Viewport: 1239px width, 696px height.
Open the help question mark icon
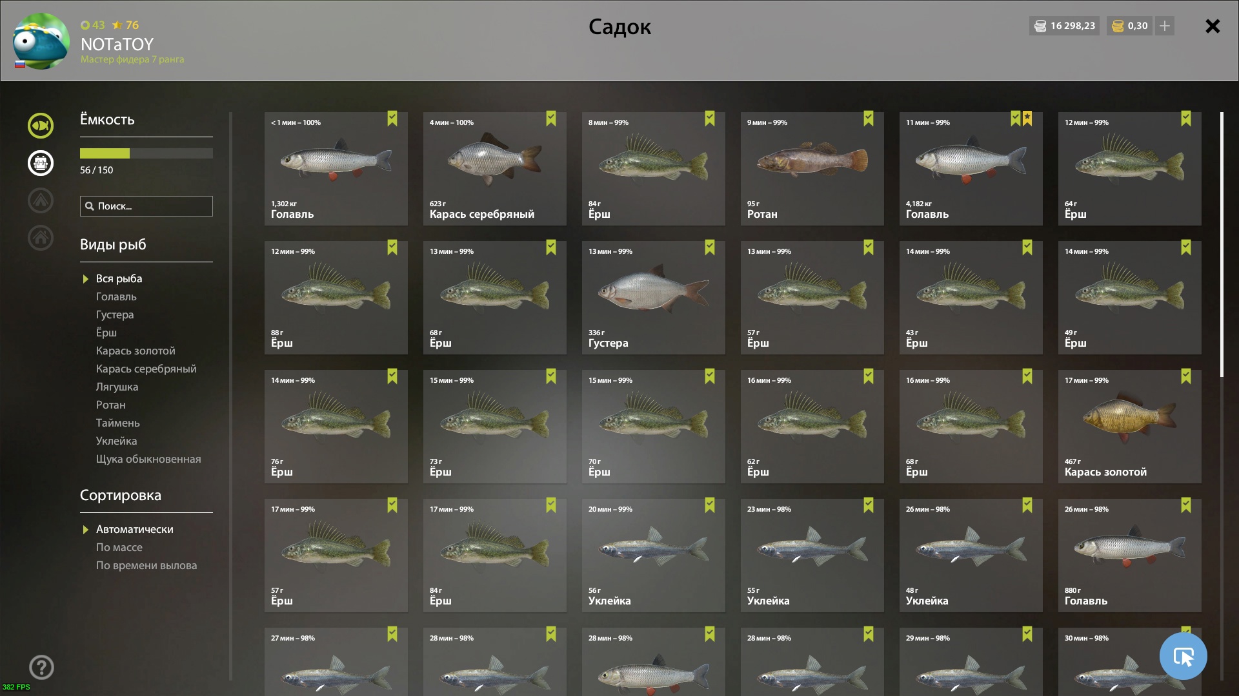click(x=41, y=668)
